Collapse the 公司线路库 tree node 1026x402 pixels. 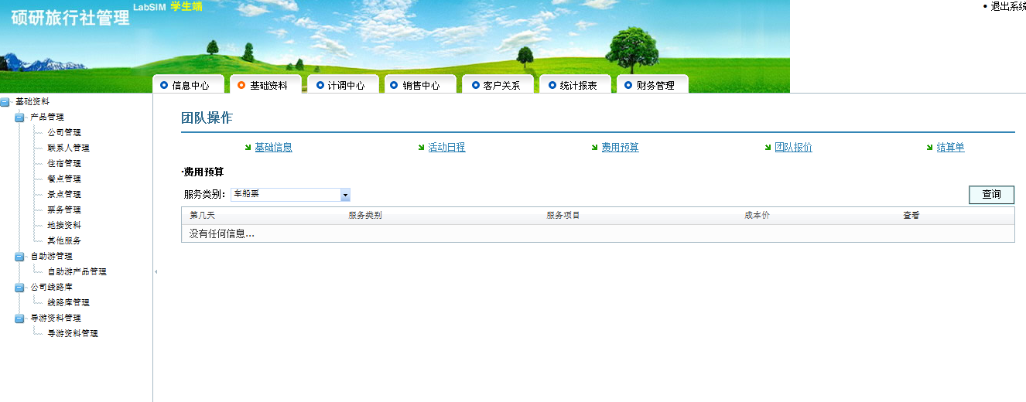point(19,288)
